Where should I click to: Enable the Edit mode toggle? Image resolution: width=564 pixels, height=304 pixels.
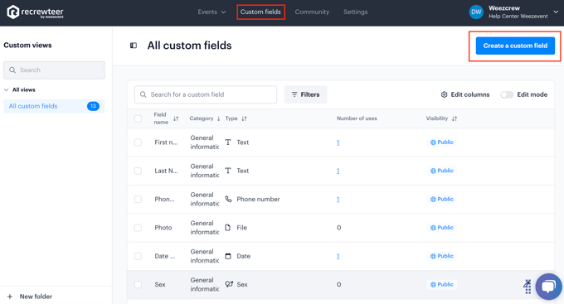pos(507,94)
